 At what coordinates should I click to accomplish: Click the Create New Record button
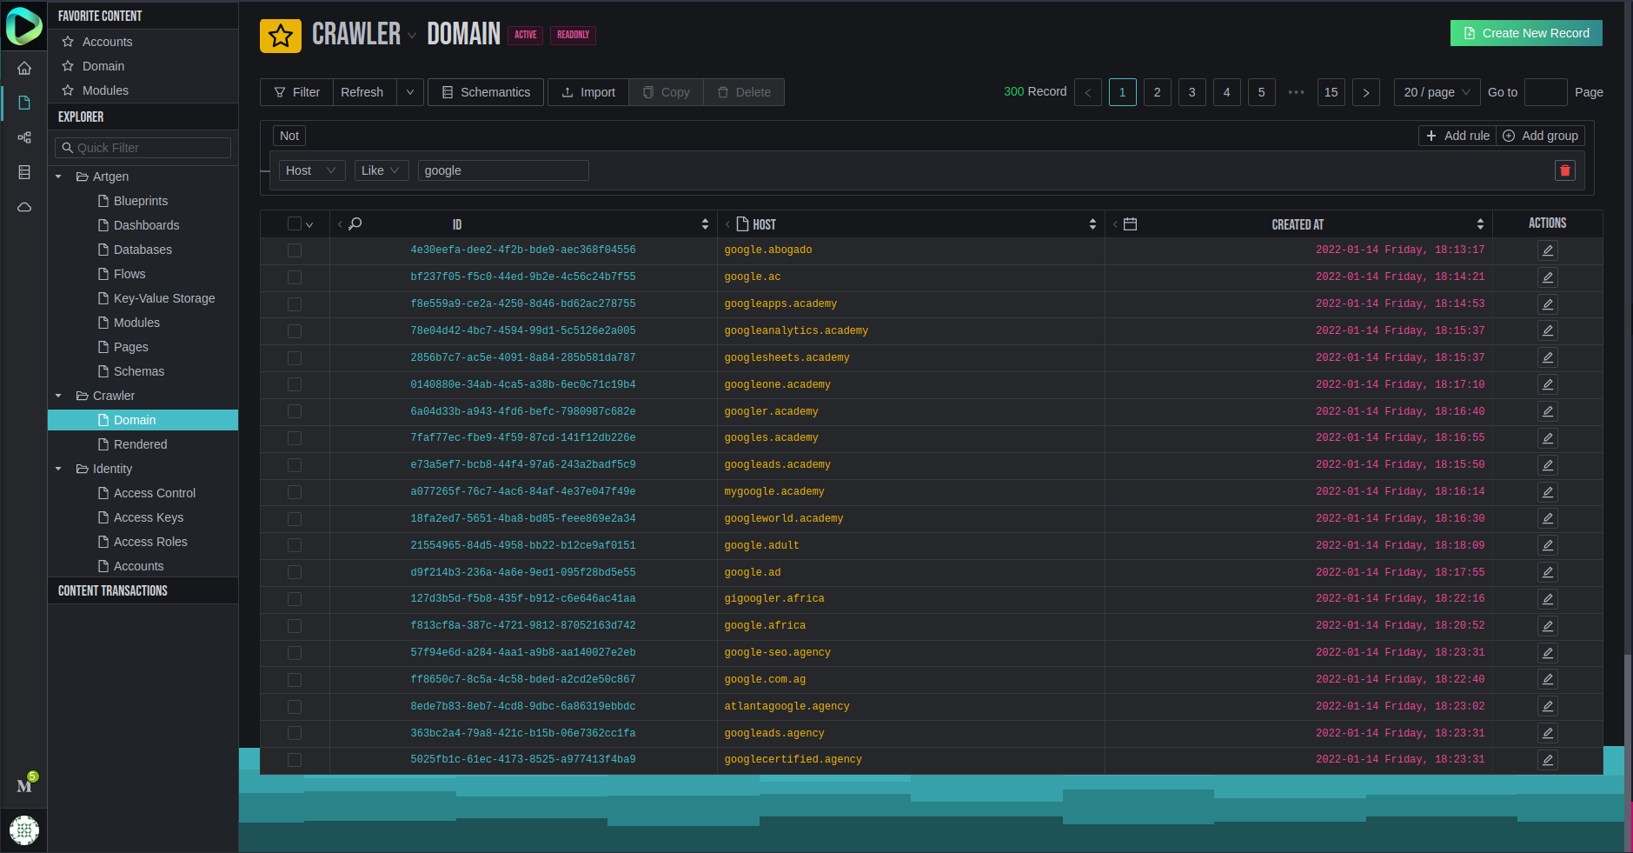[x=1525, y=33]
